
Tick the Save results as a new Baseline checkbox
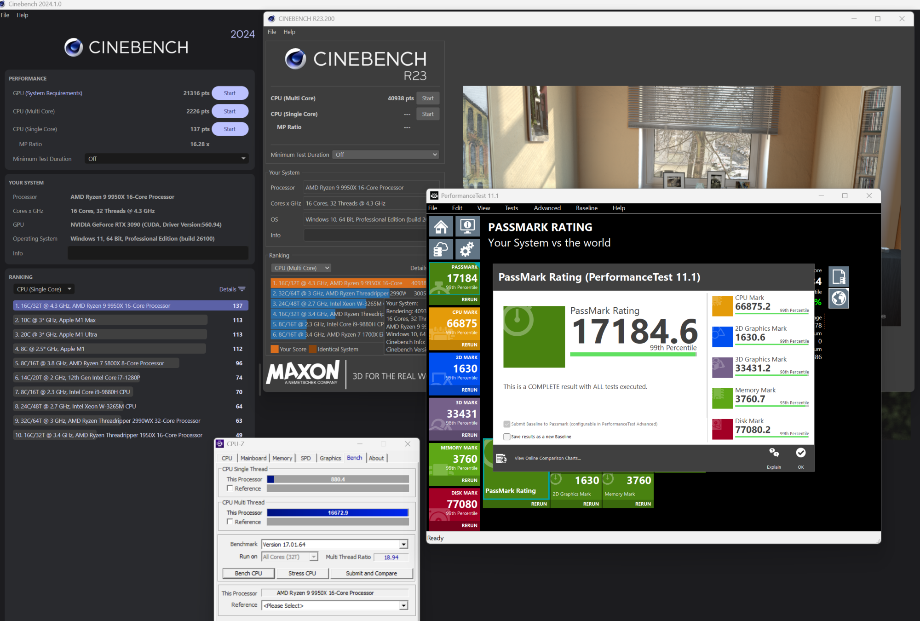pos(507,437)
